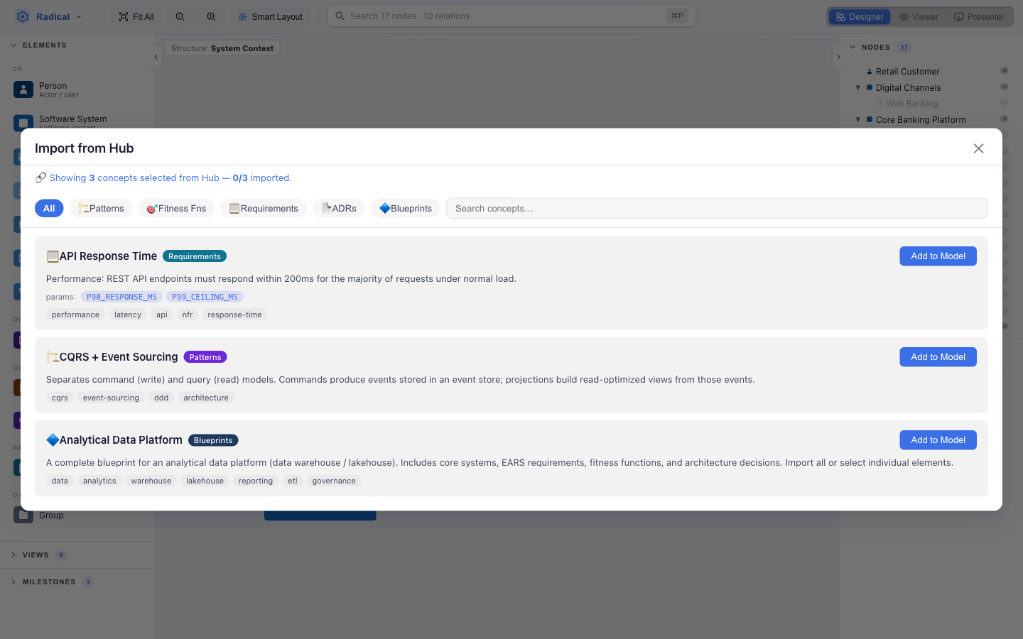
Task: Select Web Banking in nodes tree
Action: pyautogui.click(x=911, y=104)
